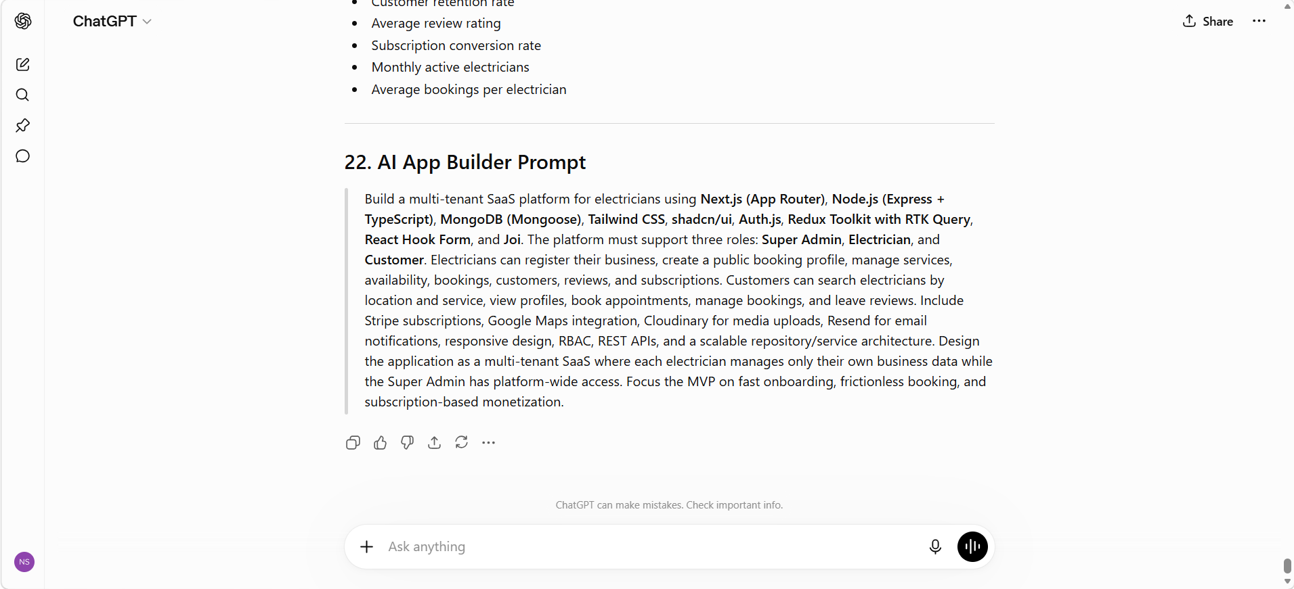Click the bold text Auth.js
1294x589 pixels.
click(760, 219)
